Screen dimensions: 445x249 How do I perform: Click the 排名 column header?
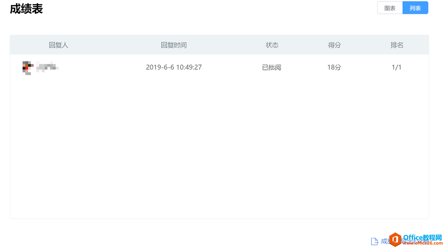tap(397, 45)
